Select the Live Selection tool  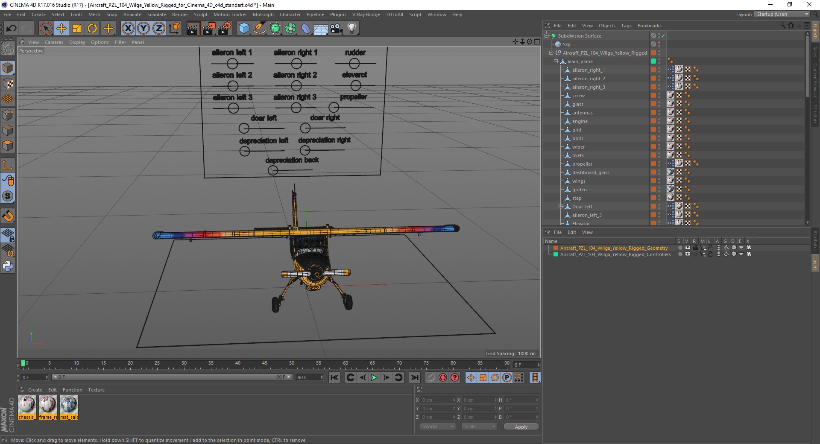click(46, 29)
